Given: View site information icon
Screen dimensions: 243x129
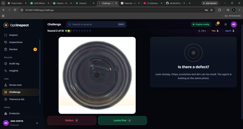Looking at the screenshot, I should 22,10.
